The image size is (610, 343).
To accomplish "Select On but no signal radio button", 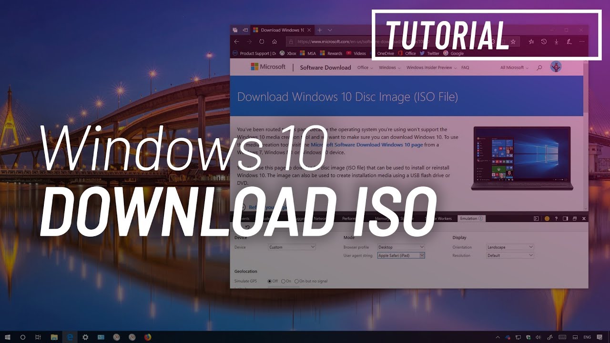I will (x=297, y=281).
